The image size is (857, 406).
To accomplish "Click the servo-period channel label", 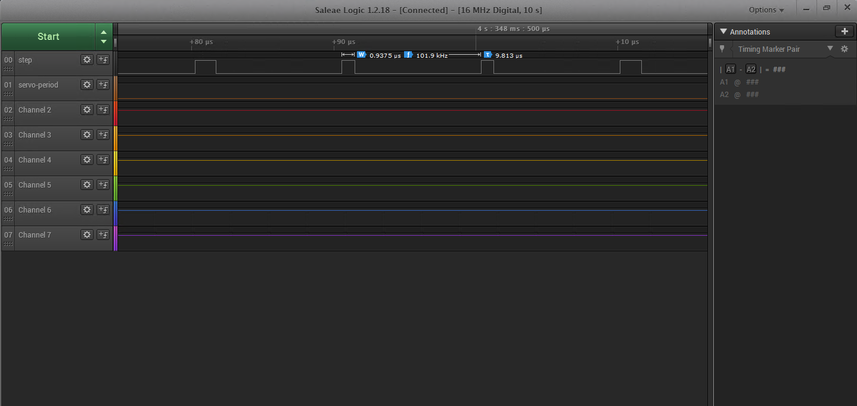I will click(38, 85).
